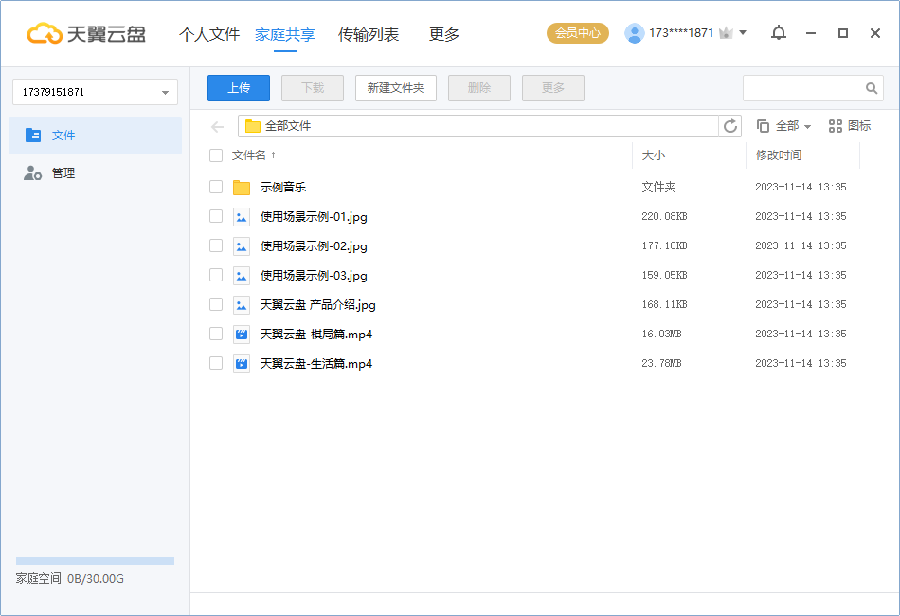Viewport: 900px width, 616px height.
Task: Refresh the file list with the reload icon
Action: 730,126
